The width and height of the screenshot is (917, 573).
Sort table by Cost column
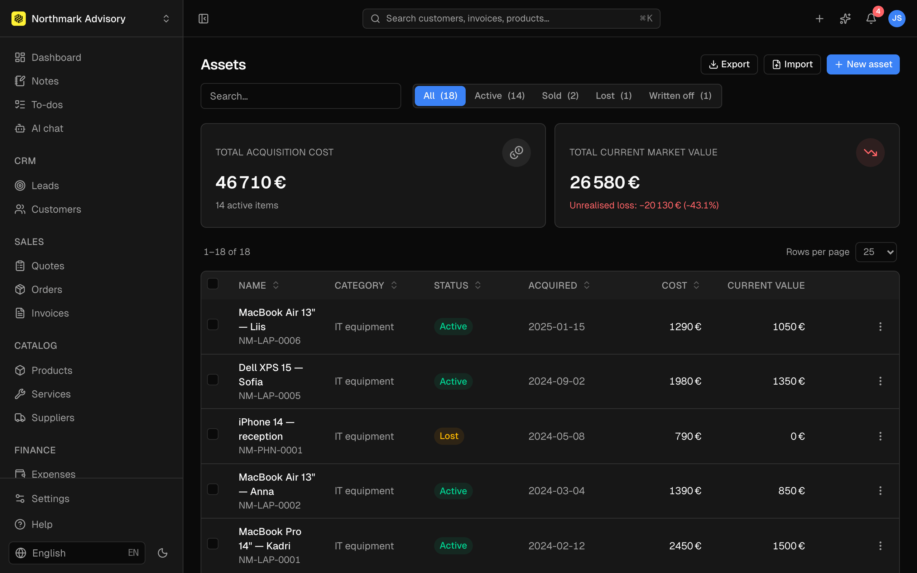[x=681, y=285]
